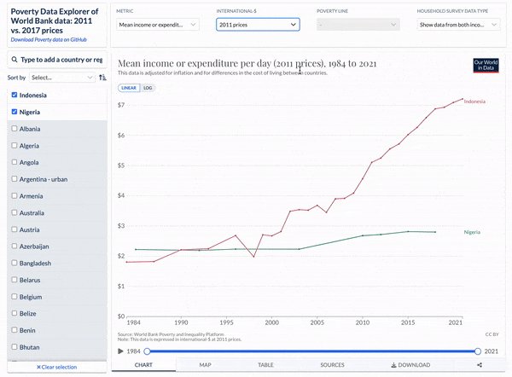Click the Nigeria line label in chart
The image size is (512, 377).
pyautogui.click(x=472, y=232)
